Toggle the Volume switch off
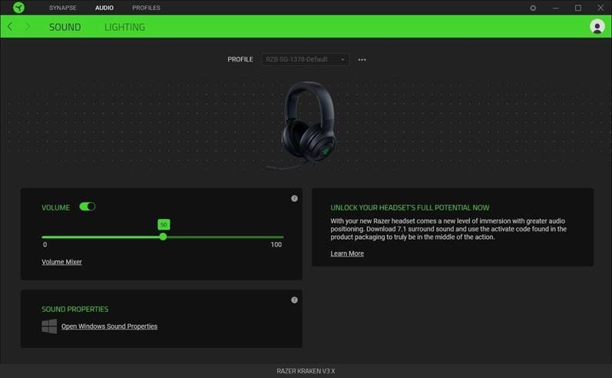612x378 pixels. click(87, 207)
